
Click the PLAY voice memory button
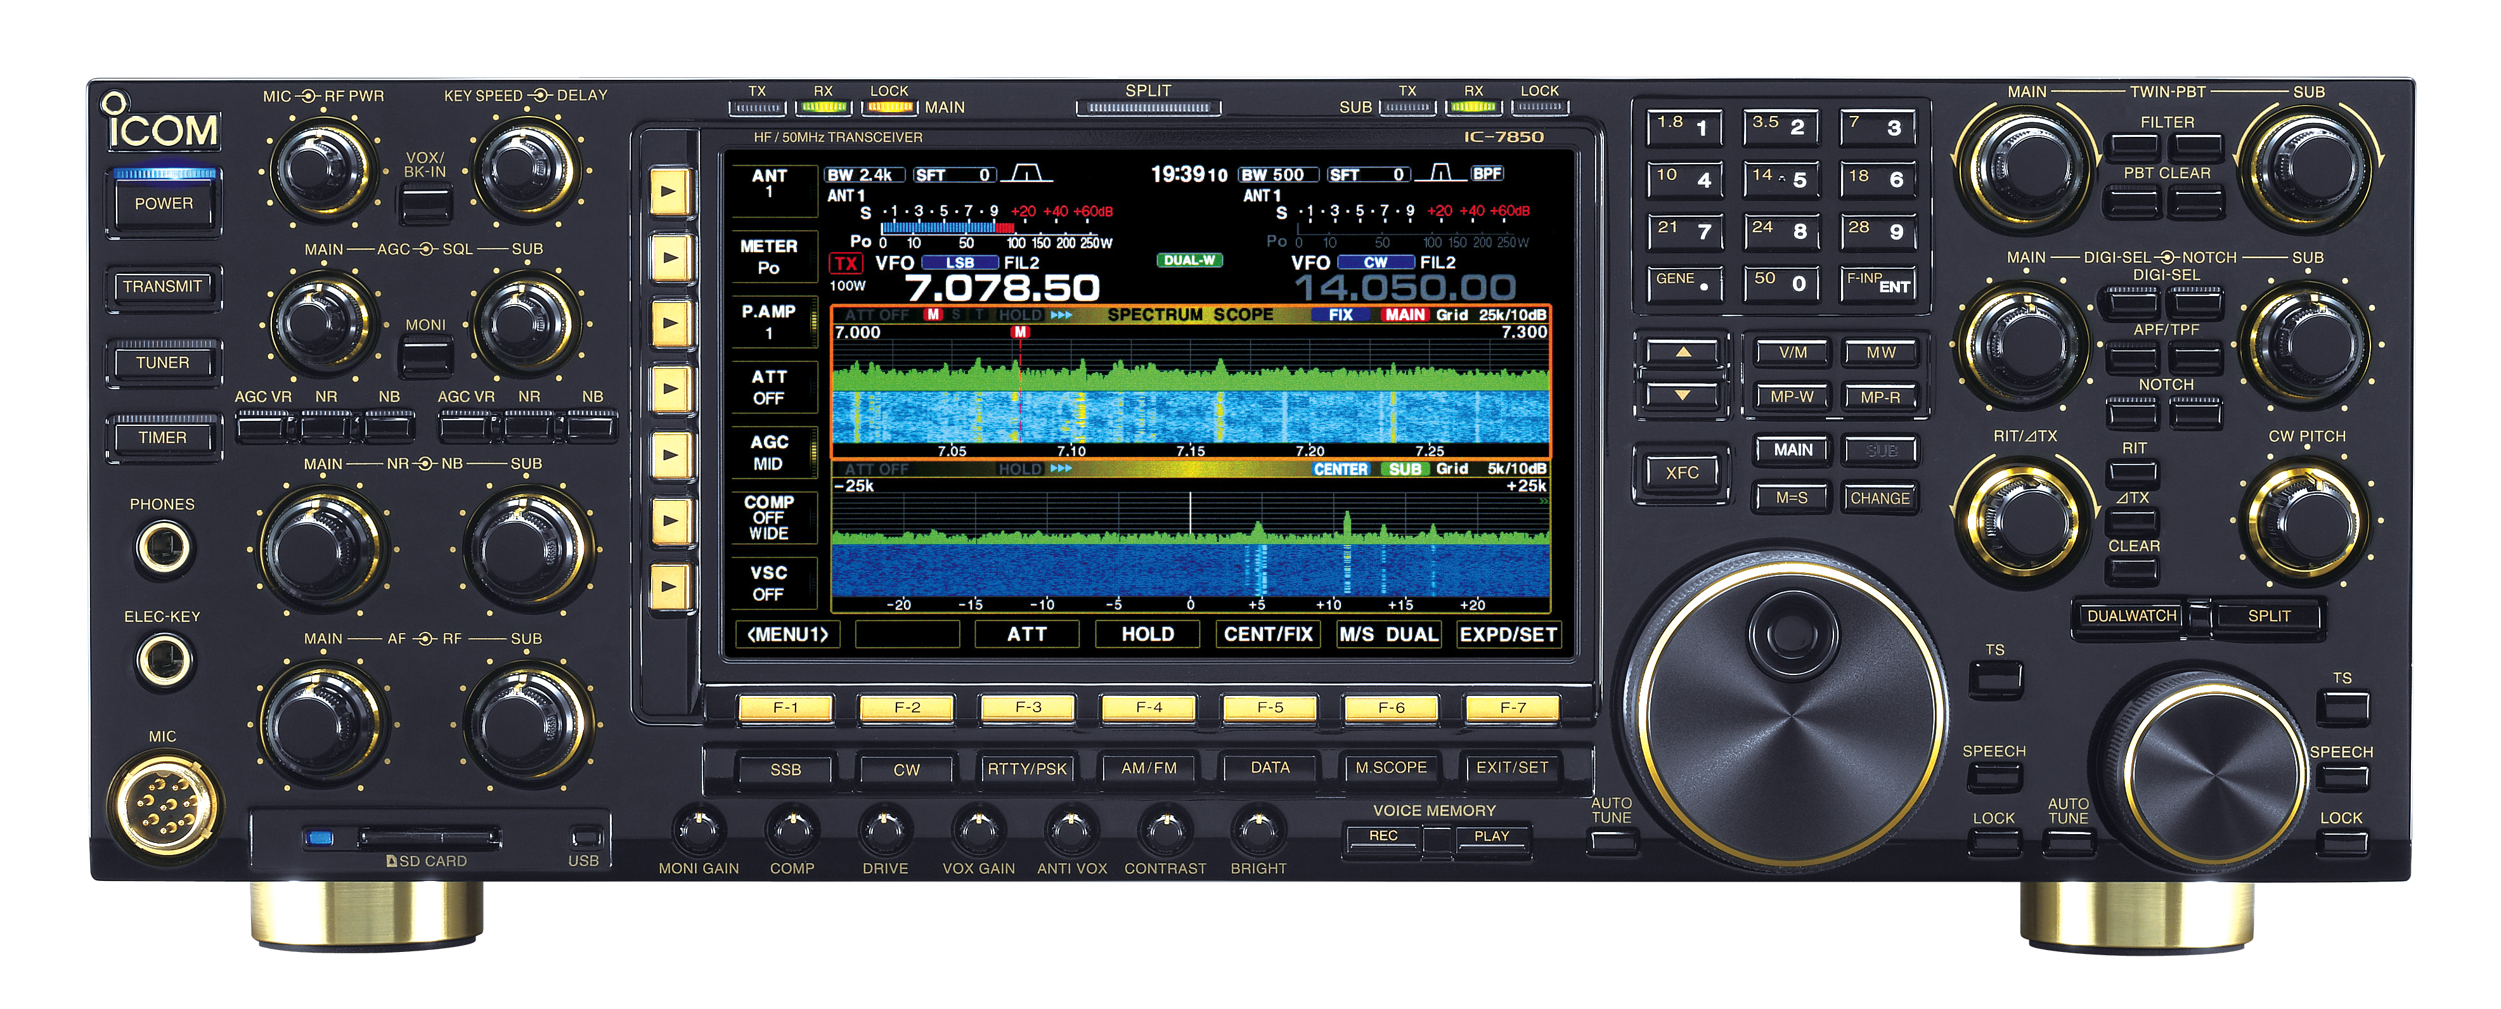(1491, 837)
